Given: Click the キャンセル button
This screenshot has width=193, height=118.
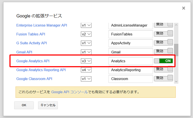Looking at the screenshot, I should point(48,105).
